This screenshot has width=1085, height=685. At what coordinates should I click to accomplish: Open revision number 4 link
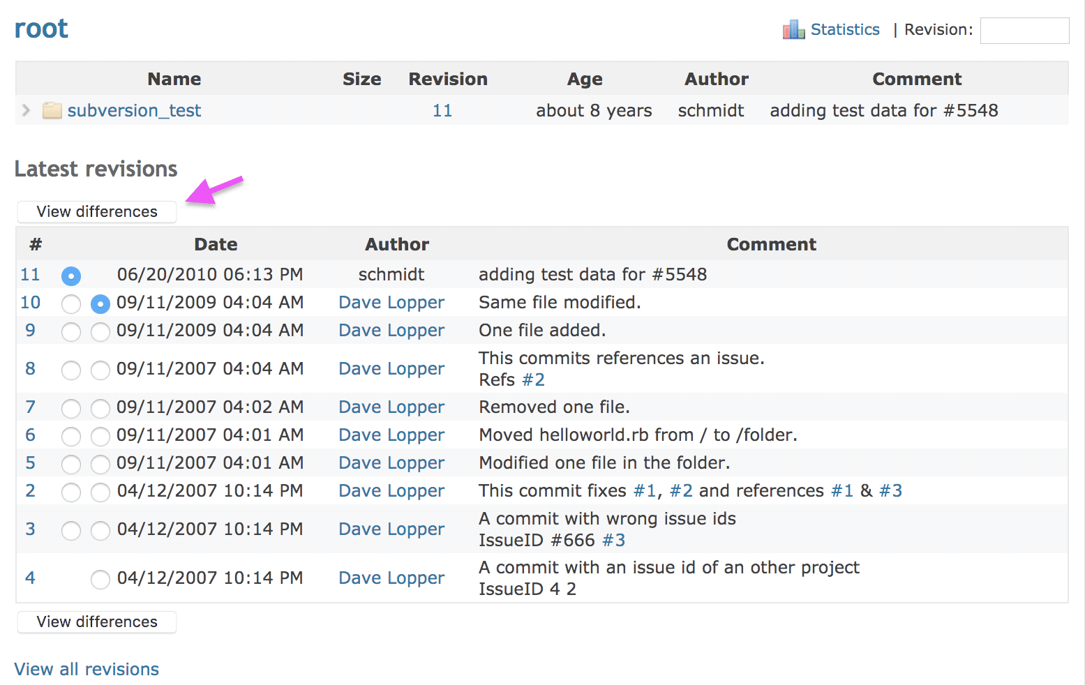pos(30,578)
